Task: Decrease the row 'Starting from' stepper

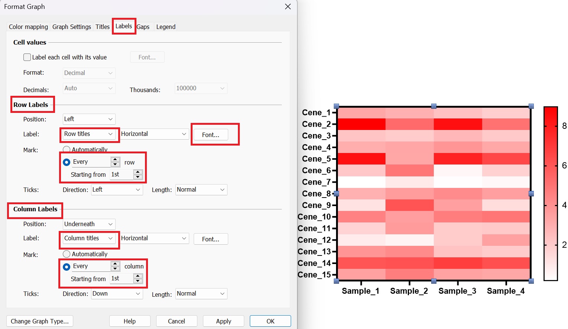Action: pyautogui.click(x=138, y=177)
